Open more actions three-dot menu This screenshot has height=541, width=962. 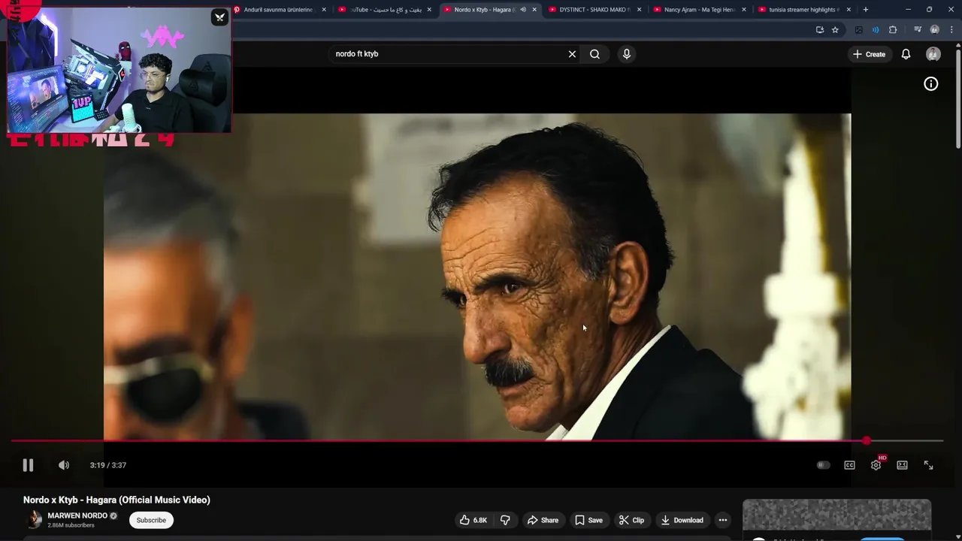click(723, 520)
